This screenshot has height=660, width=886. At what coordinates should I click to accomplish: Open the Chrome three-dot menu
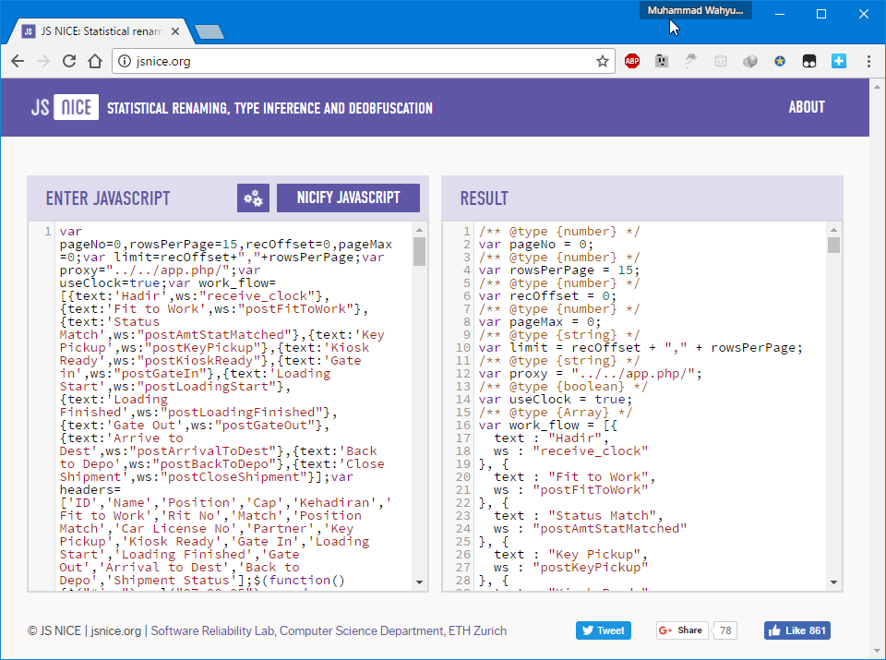click(868, 61)
